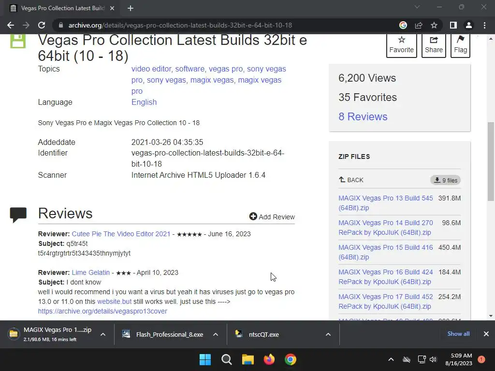
Task: Click the '35 Favorites' text
Action: coord(367,97)
